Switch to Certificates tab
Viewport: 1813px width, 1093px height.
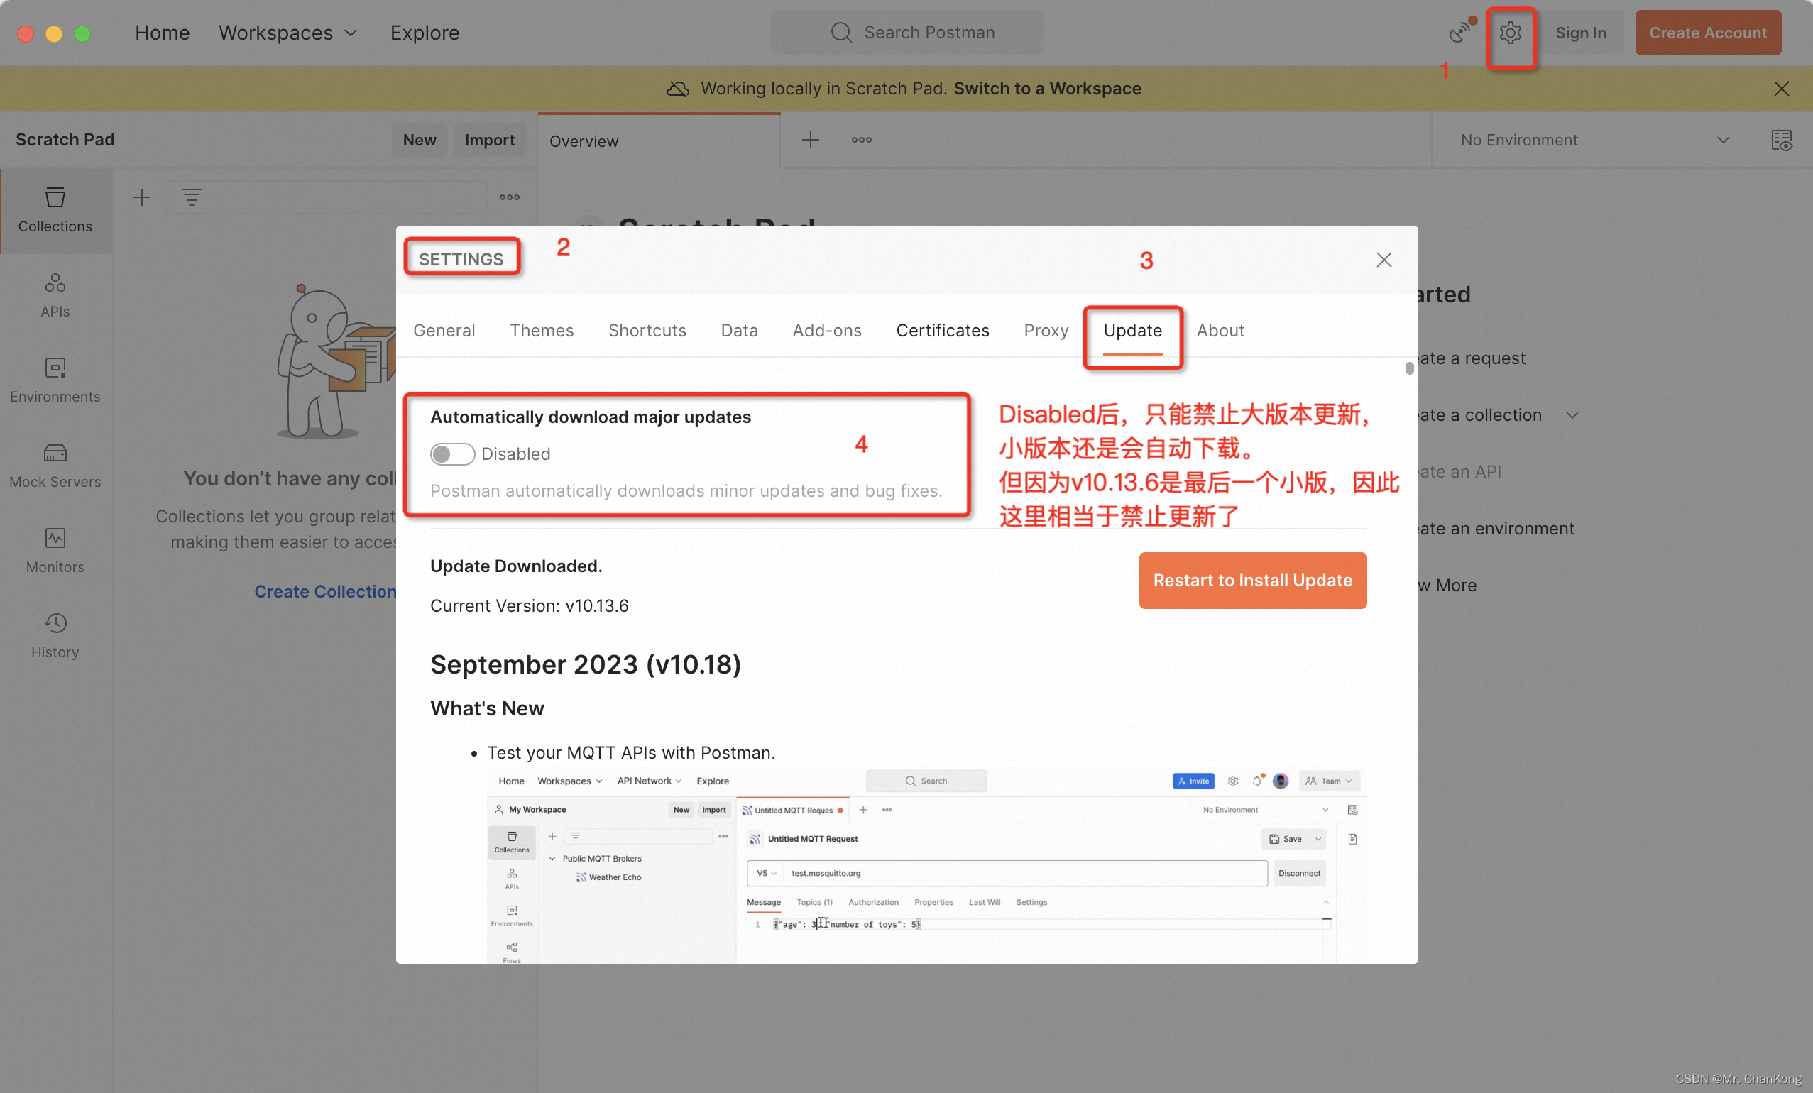pos(941,330)
